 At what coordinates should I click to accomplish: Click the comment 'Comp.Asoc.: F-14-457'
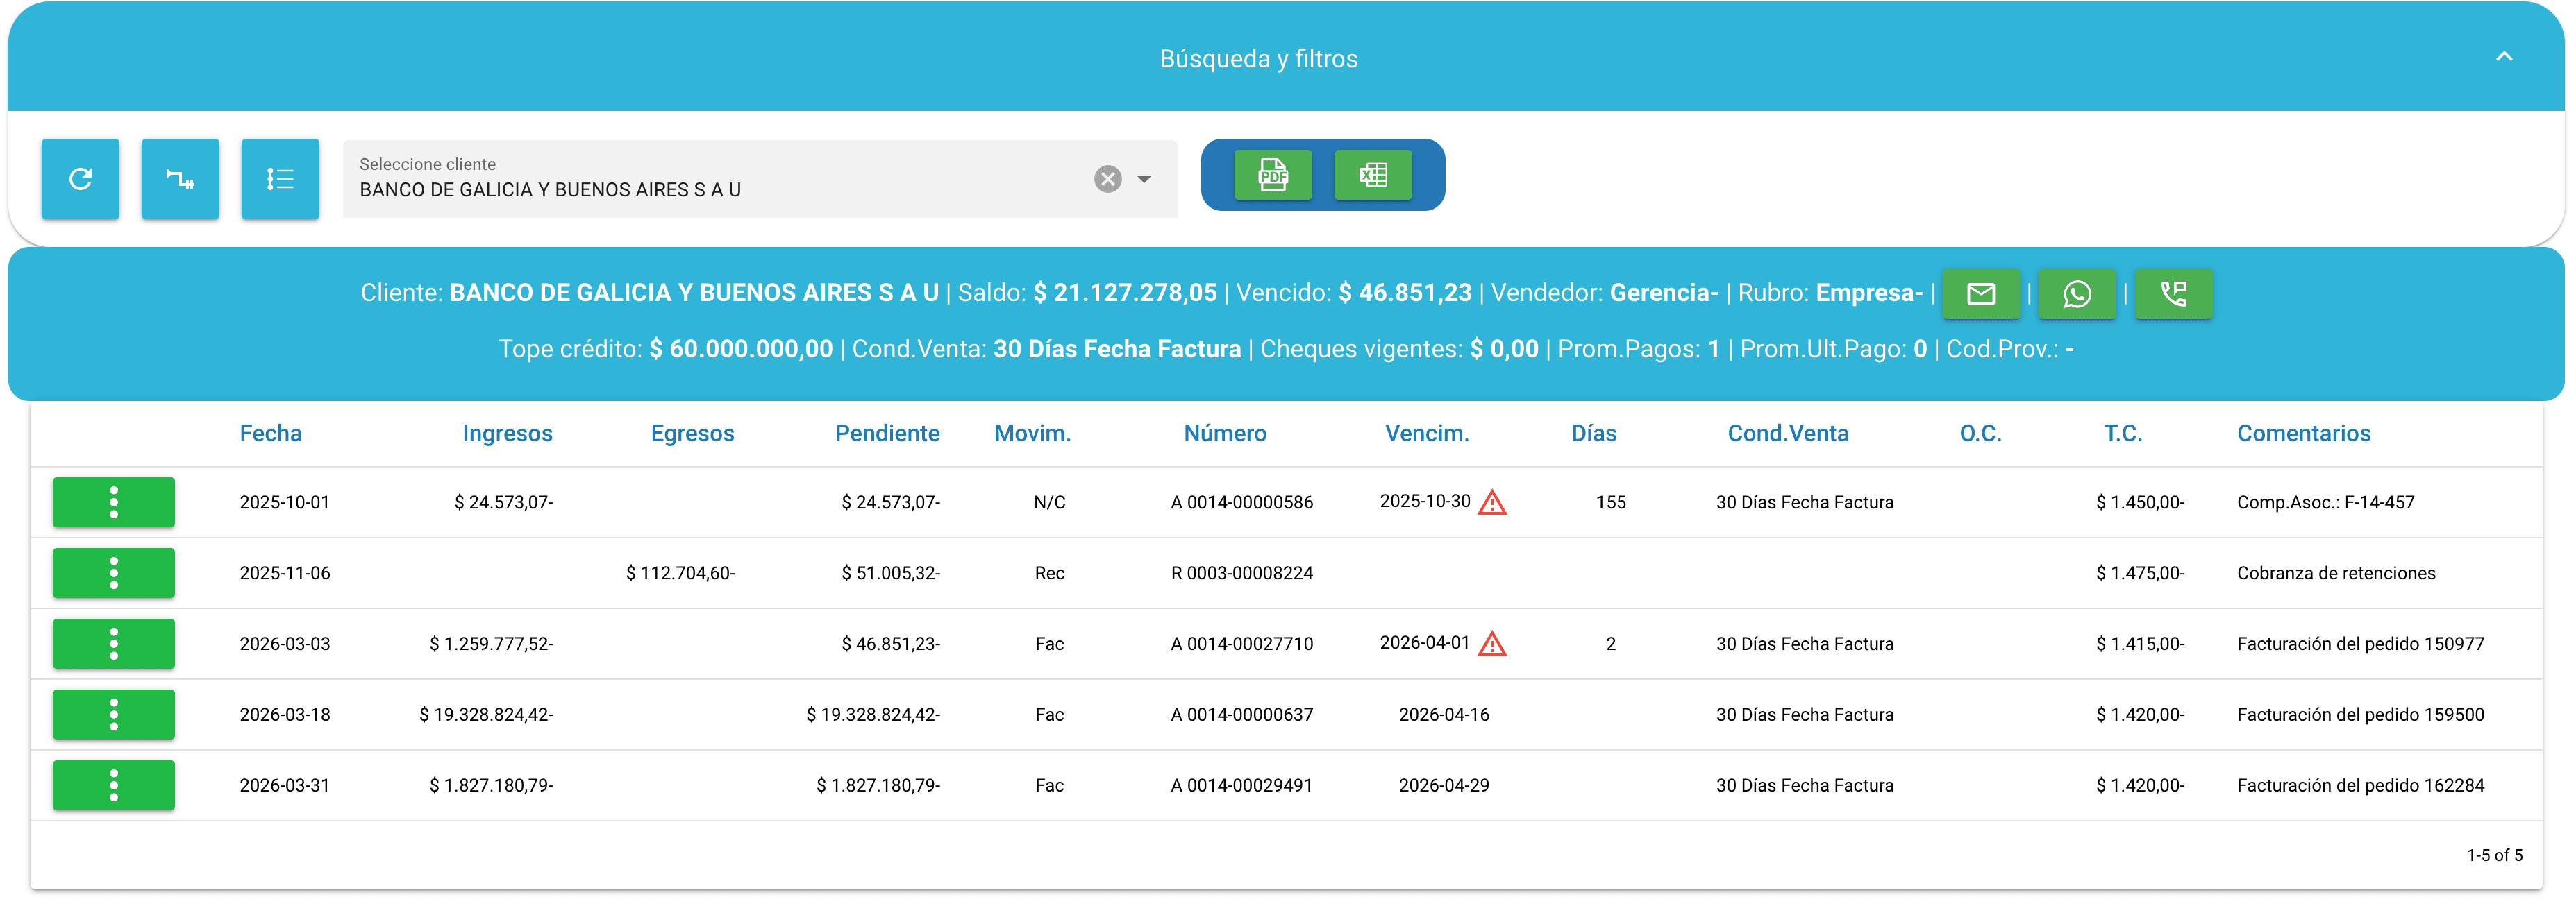(2325, 502)
